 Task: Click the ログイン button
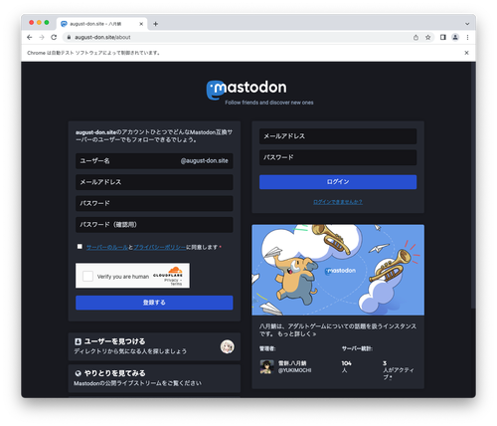pyautogui.click(x=338, y=182)
